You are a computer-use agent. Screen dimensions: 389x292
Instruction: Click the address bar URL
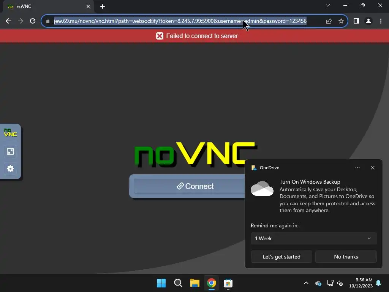(180, 21)
